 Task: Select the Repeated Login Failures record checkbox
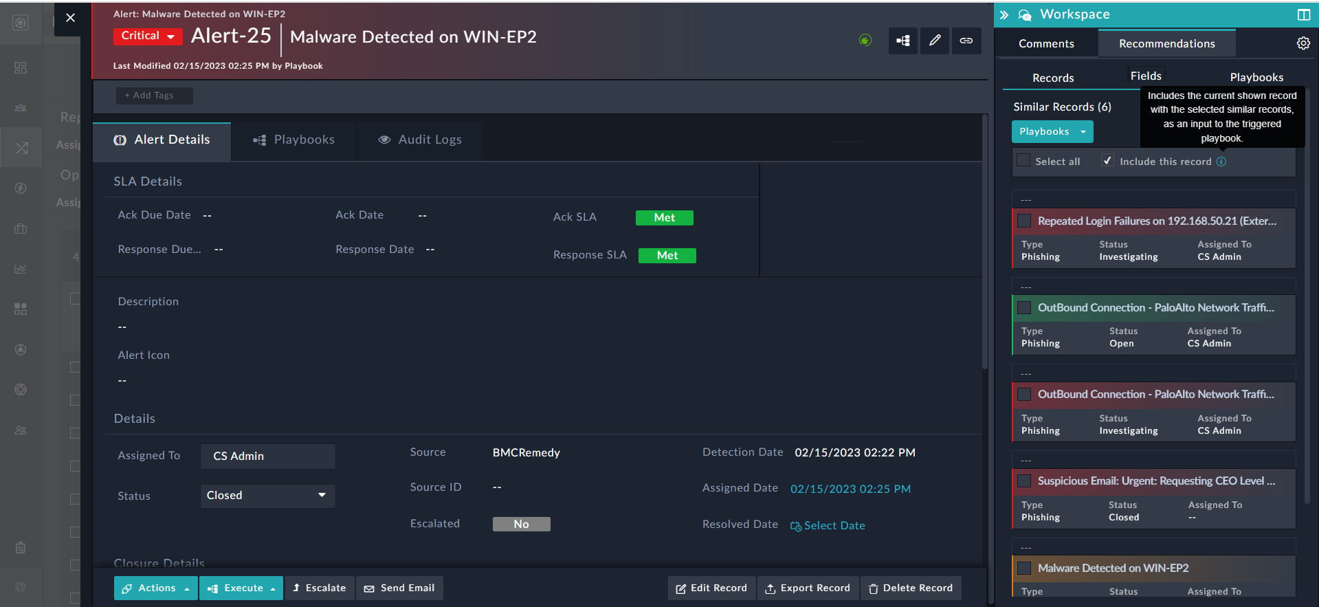1024,221
